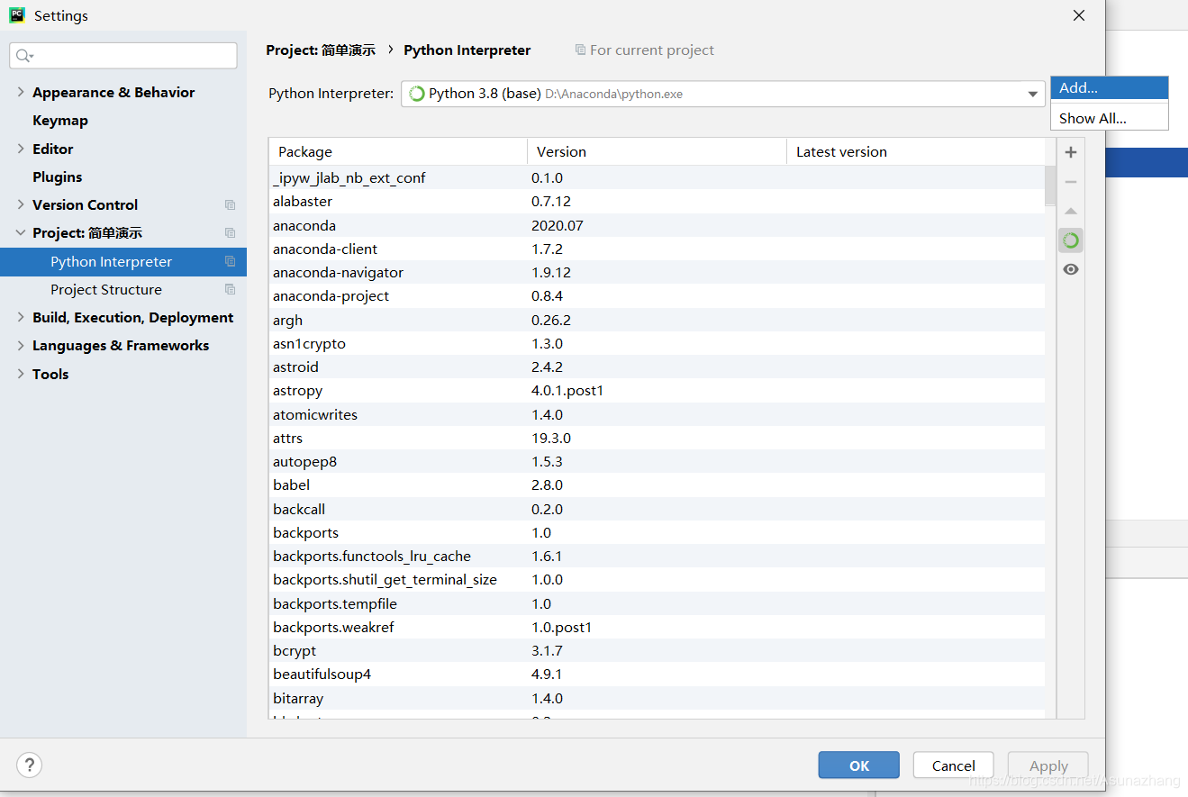This screenshot has width=1188, height=797.
Task: Click the OK button
Action: [x=859, y=765]
